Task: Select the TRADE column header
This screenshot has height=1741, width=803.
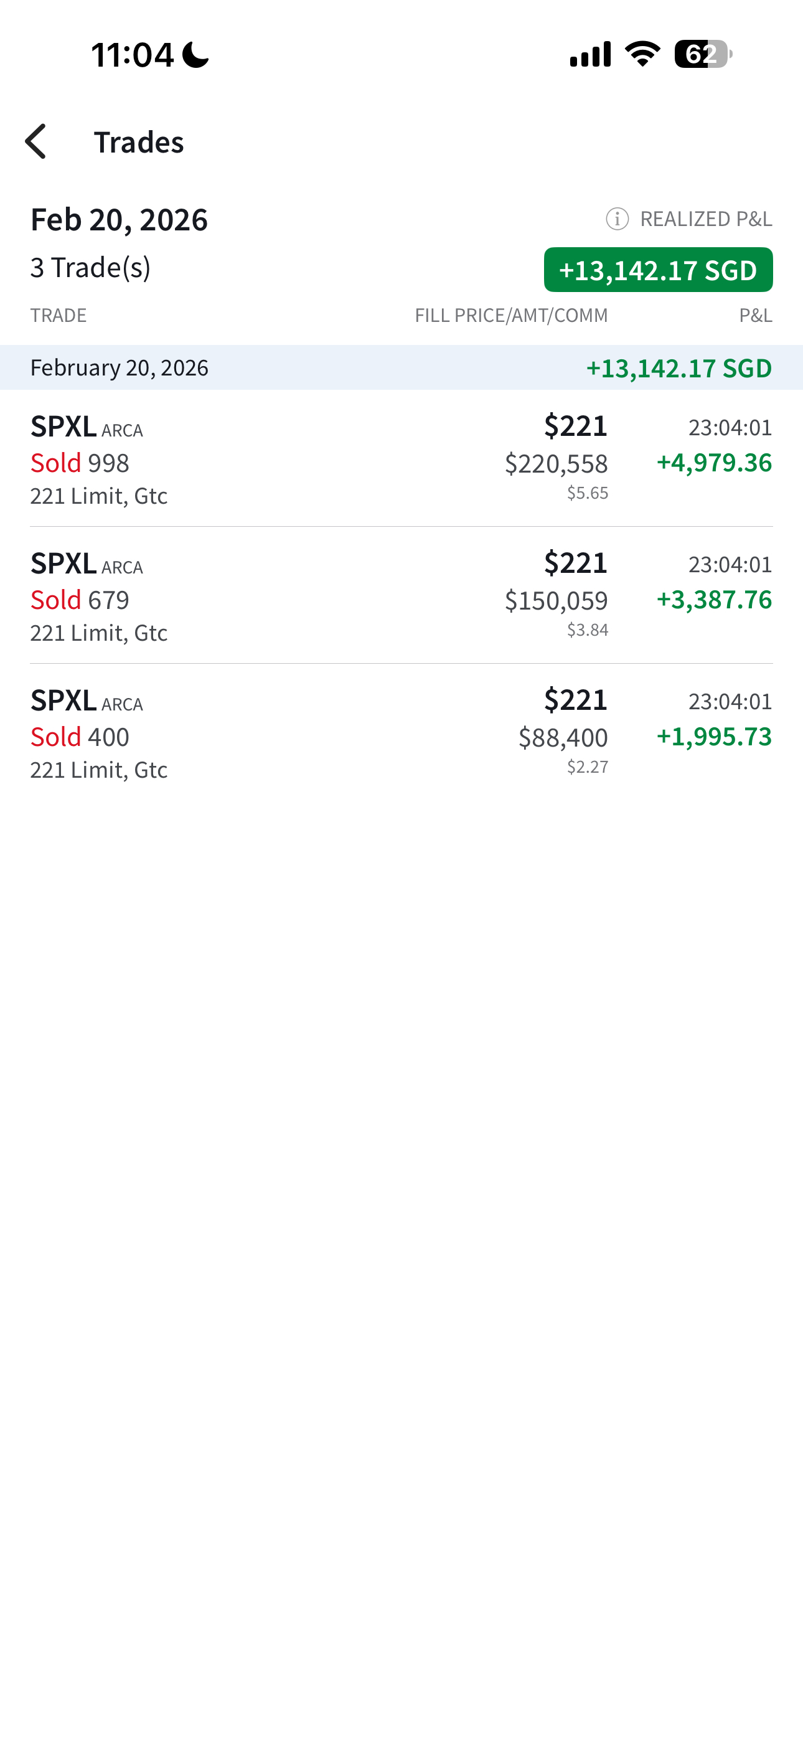Action: 58,316
